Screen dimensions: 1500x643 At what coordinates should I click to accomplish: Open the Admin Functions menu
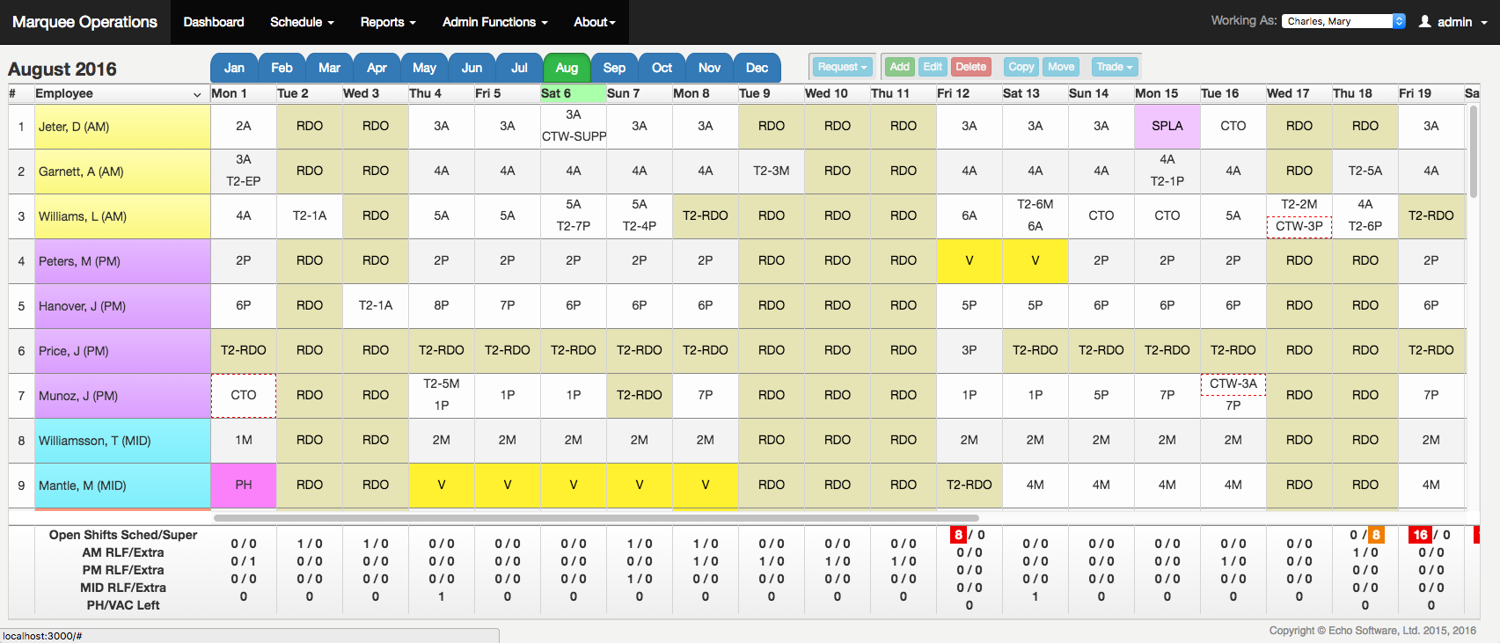[x=494, y=22]
